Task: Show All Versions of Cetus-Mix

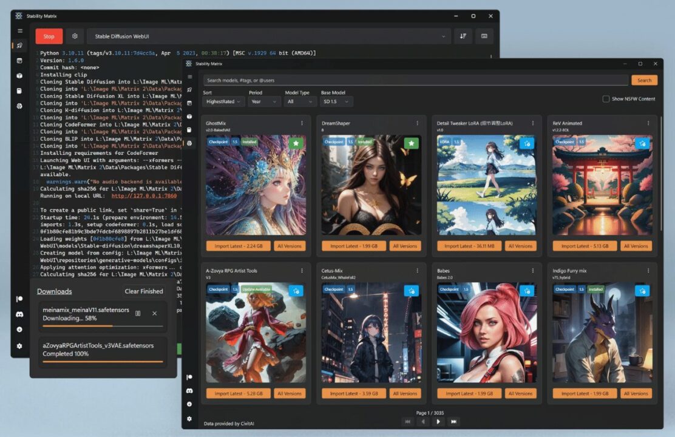Action: point(405,393)
